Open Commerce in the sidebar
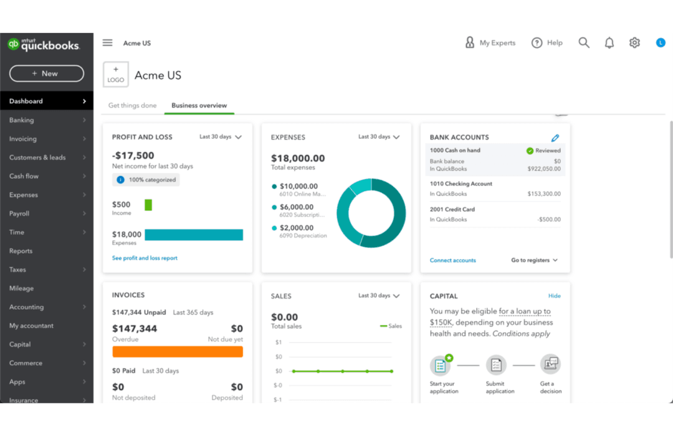This screenshot has width=673, height=448. pos(47,363)
